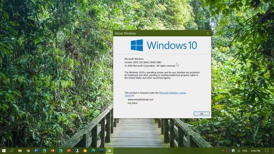Close the About Windows dialog
Viewport: 274px width, 154px height.
coord(208,33)
